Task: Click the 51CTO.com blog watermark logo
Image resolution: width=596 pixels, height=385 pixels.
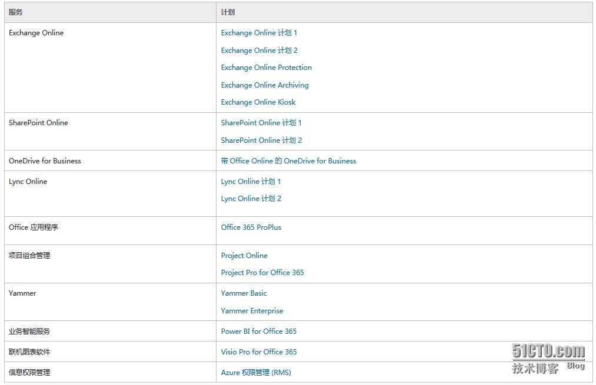Action: (x=548, y=359)
